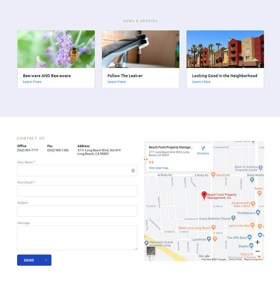Focus the Subject input field
This screenshot has width=280, height=285.
pyautogui.click(x=77, y=211)
